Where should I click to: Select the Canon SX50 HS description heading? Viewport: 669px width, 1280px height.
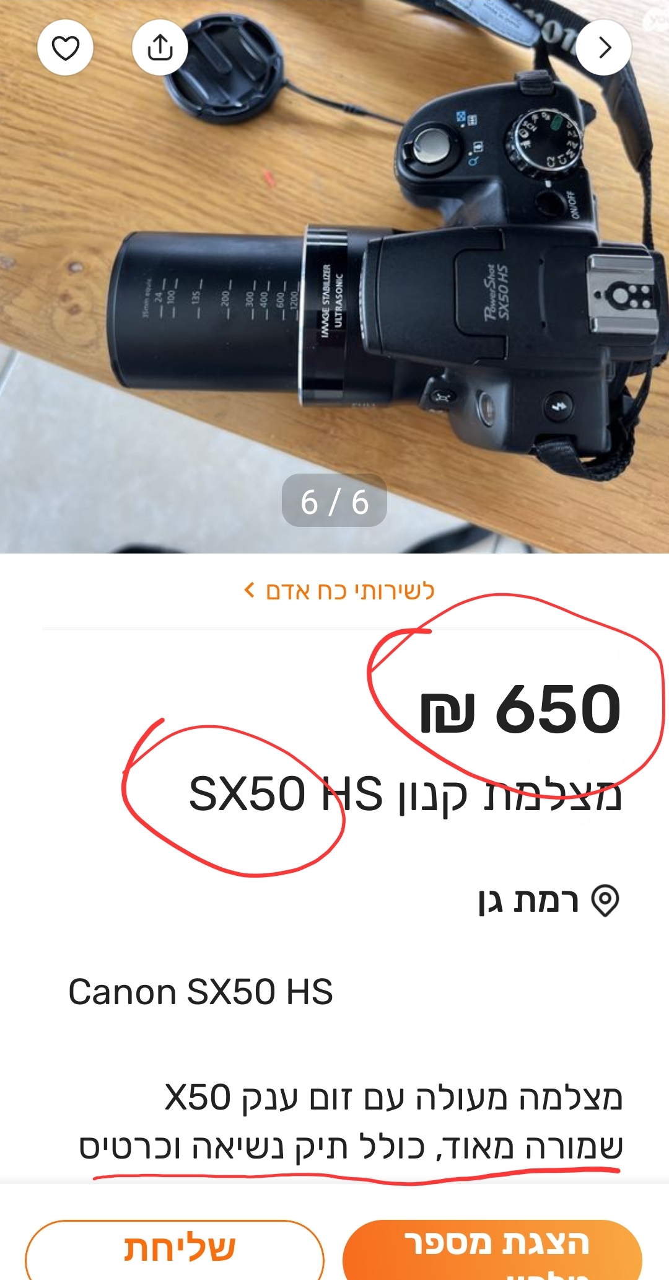201,992
